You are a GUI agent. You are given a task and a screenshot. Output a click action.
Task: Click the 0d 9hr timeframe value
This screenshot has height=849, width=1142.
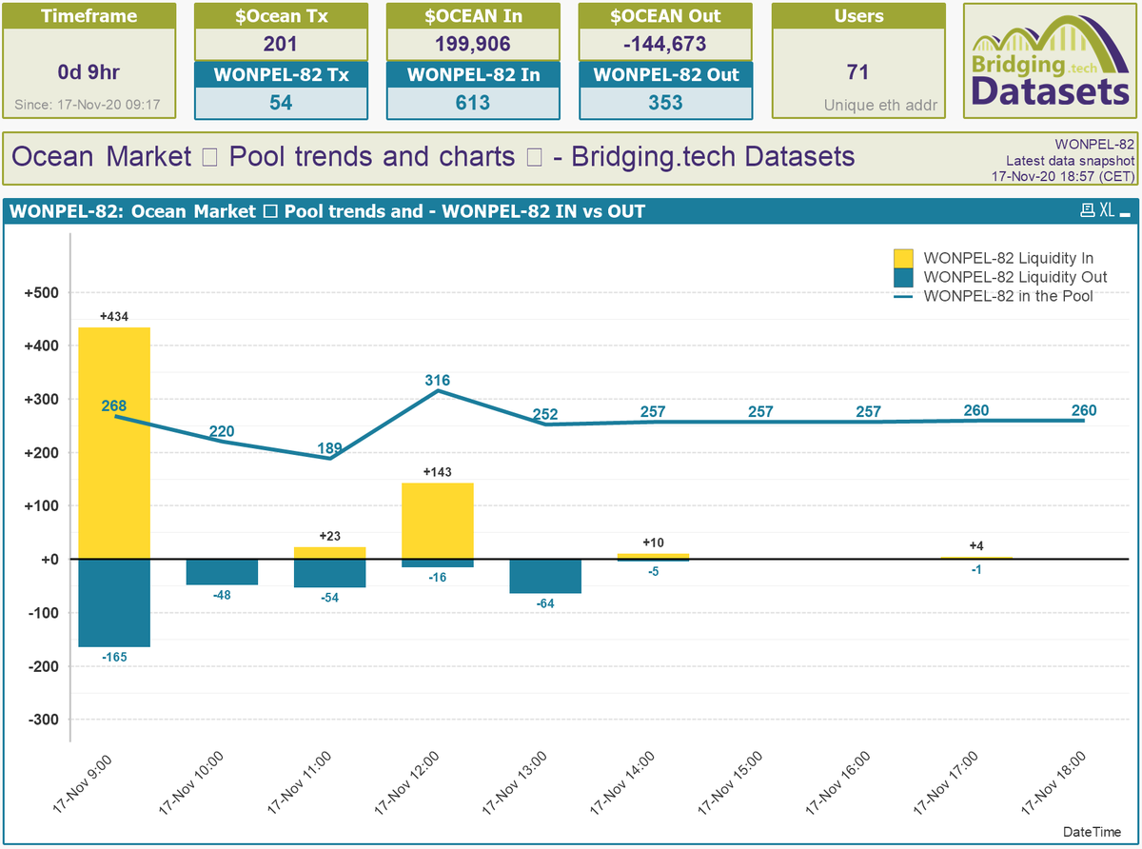click(89, 72)
